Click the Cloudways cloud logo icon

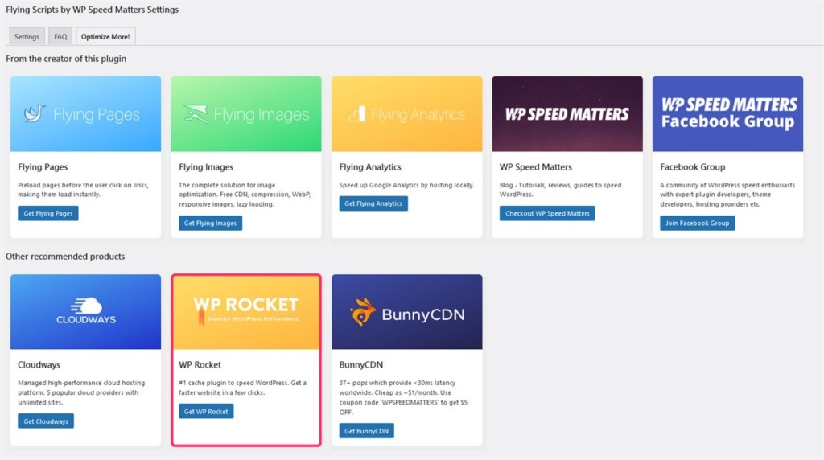(87, 306)
